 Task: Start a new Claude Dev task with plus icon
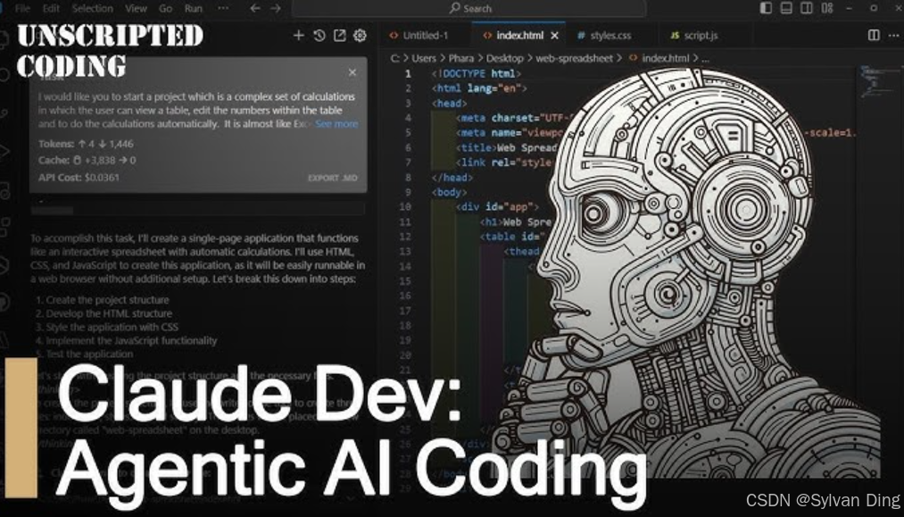point(298,35)
